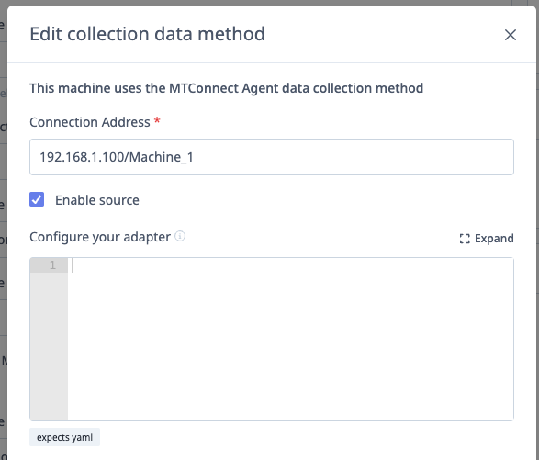
Task: Close the Edit collection data method dialog
Action: 511,35
